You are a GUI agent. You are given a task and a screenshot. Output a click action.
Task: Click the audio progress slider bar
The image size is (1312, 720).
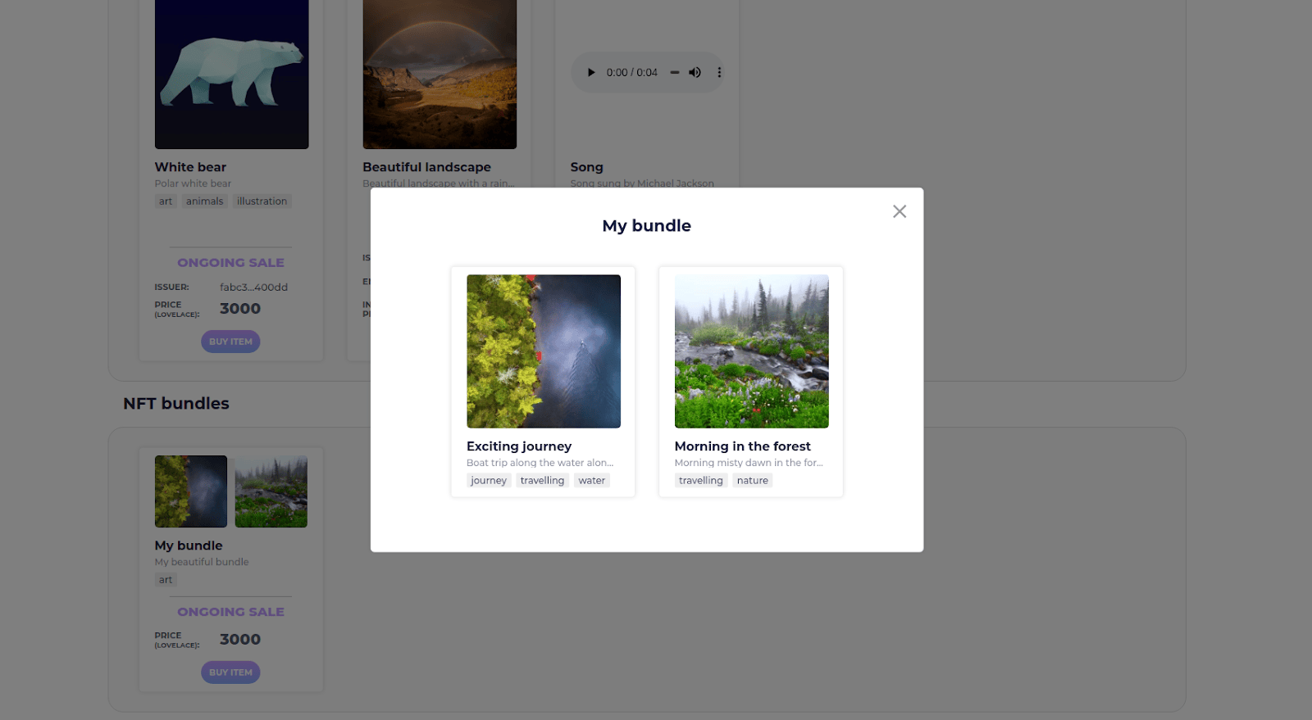pos(674,72)
